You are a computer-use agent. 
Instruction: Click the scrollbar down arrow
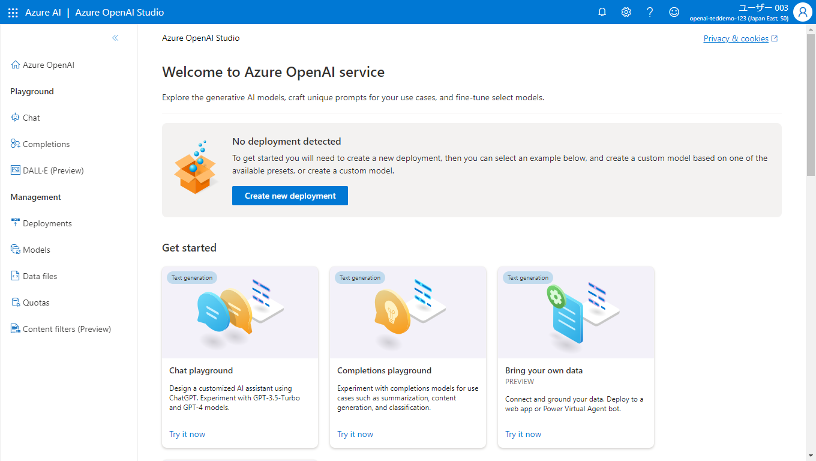811,456
